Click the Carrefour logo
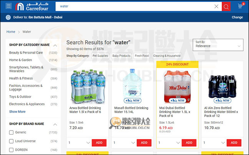Screen dimensions: 249x155 tap(32, 7)
